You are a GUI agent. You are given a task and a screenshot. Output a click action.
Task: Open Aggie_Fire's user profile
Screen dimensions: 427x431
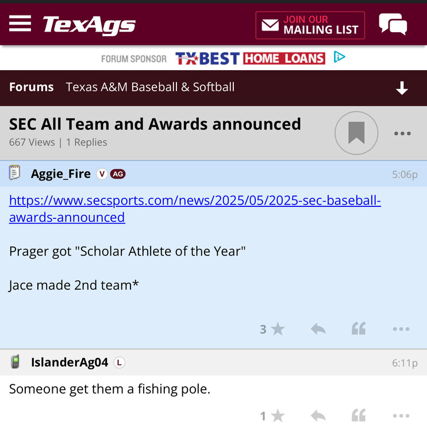[x=61, y=174]
